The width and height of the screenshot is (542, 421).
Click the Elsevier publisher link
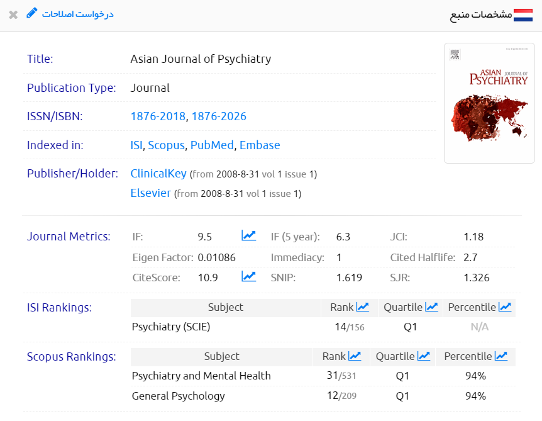[x=150, y=193]
